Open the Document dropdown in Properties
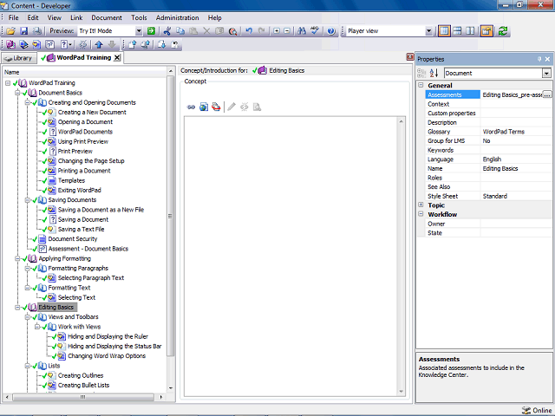 pos(546,73)
